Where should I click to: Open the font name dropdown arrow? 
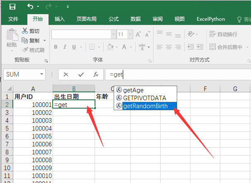click(x=114, y=34)
